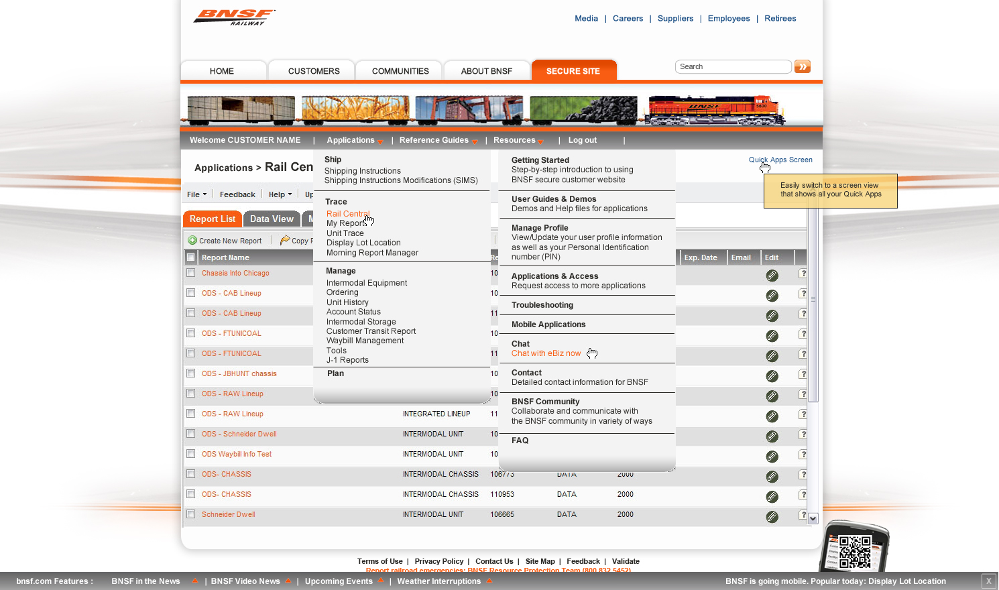Open the Privacy Policy footer link
999x590 pixels.
pos(439,561)
